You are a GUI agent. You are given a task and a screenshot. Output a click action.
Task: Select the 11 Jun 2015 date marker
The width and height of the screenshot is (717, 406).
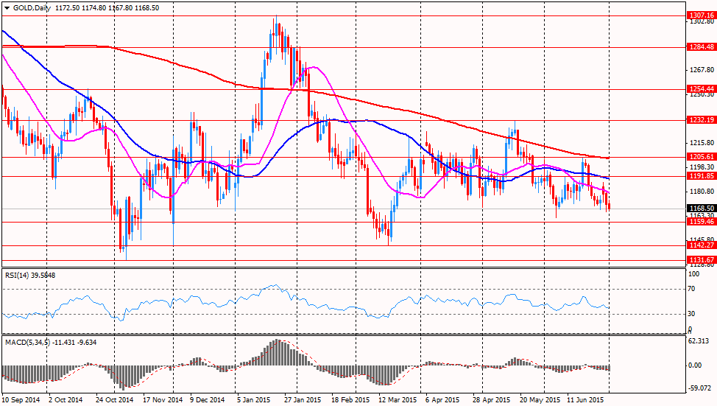point(586,400)
